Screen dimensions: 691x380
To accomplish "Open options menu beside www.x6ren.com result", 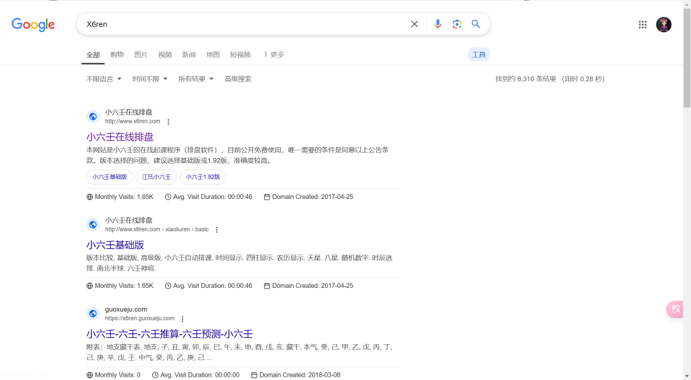I will (x=168, y=122).
